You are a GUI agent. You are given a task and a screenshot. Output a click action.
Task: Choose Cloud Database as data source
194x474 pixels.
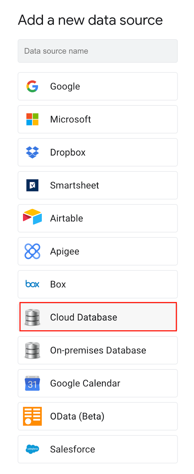point(98,317)
